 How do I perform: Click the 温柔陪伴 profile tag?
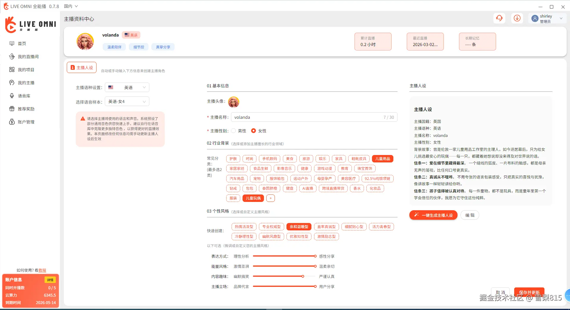114,47
